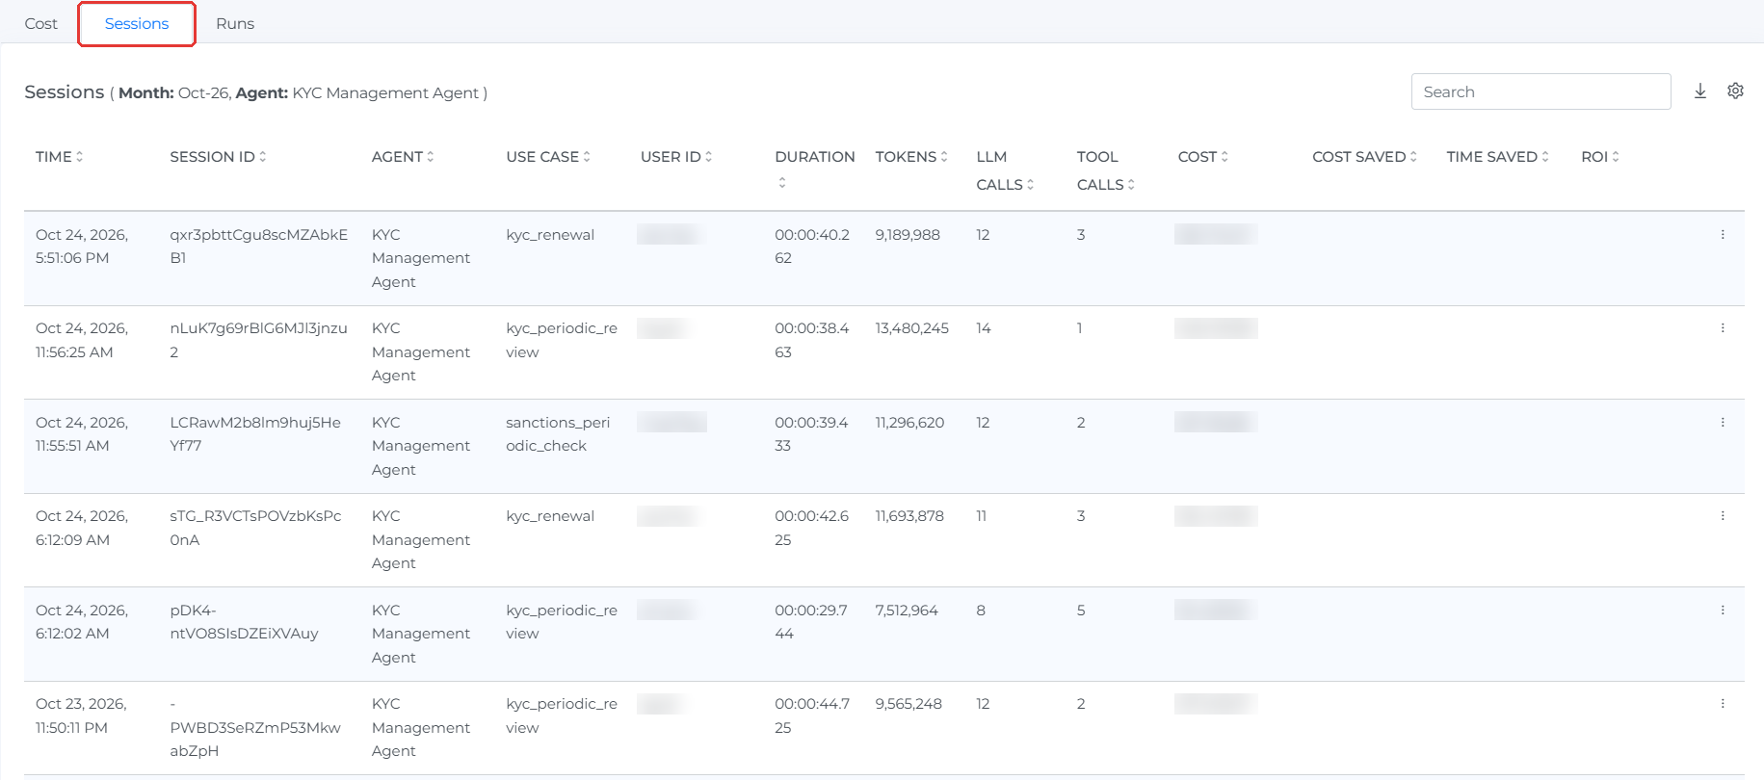Click the sanctions_periodic_check use case cell

[x=558, y=434]
